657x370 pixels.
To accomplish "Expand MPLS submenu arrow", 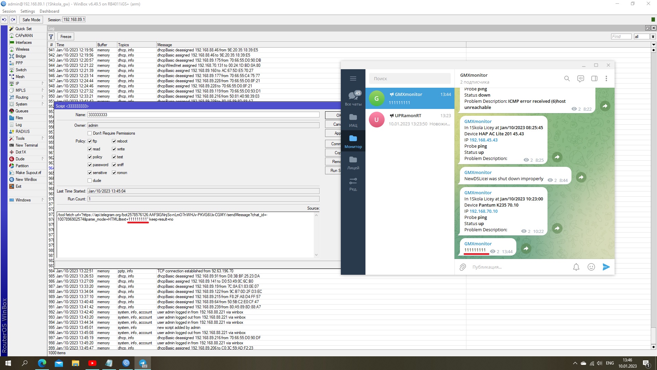I will (x=43, y=90).
